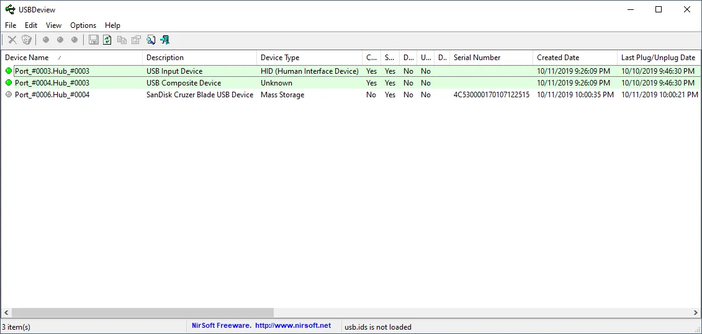Open the File menu
The height and width of the screenshot is (334, 702).
coord(11,25)
